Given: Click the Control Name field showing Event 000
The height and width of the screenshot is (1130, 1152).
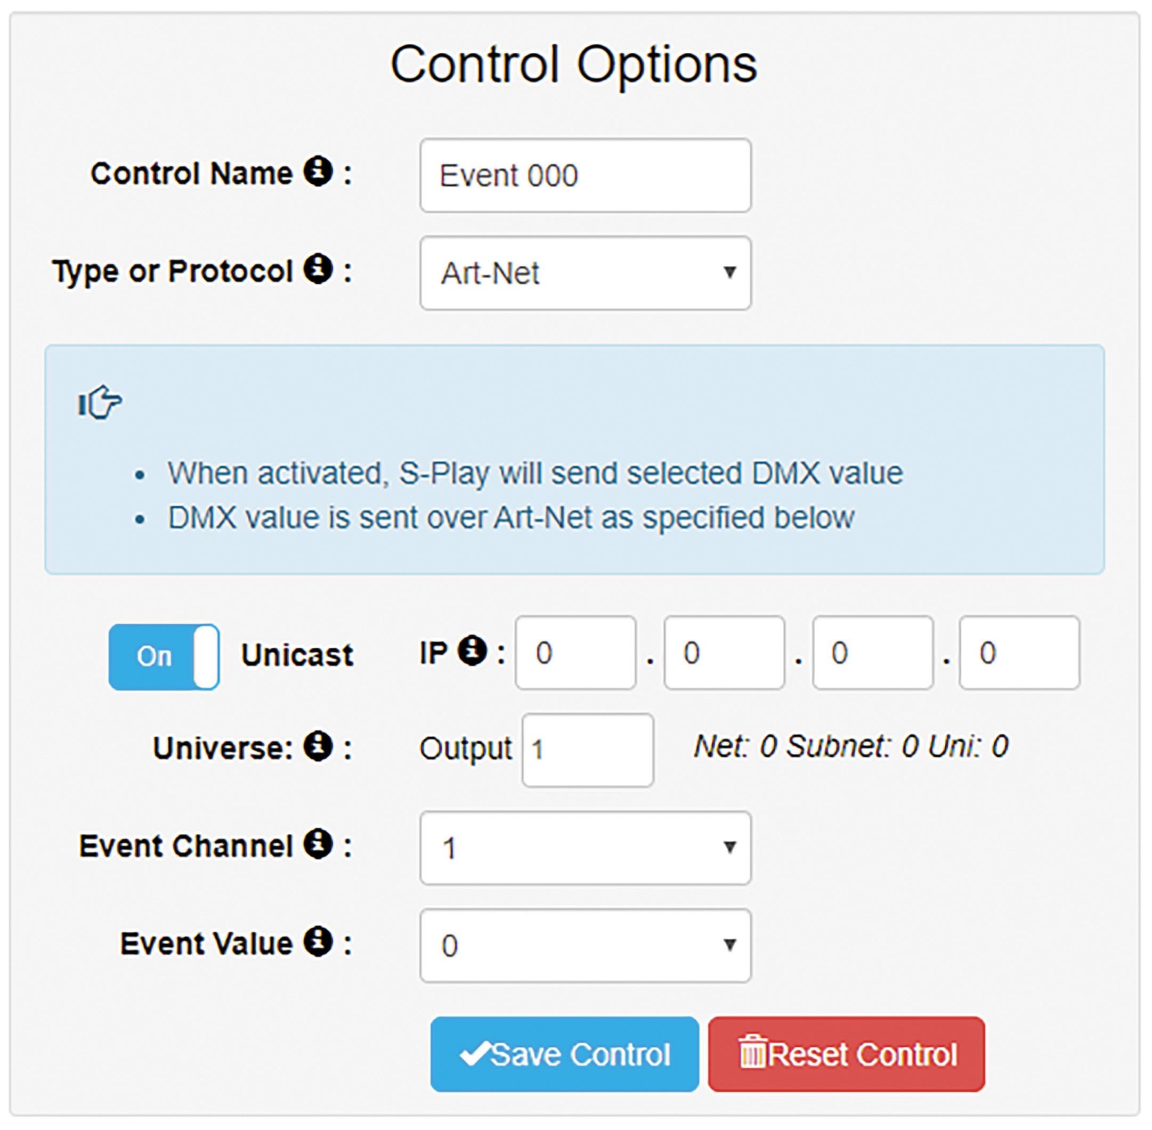Looking at the screenshot, I should tap(585, 176).
